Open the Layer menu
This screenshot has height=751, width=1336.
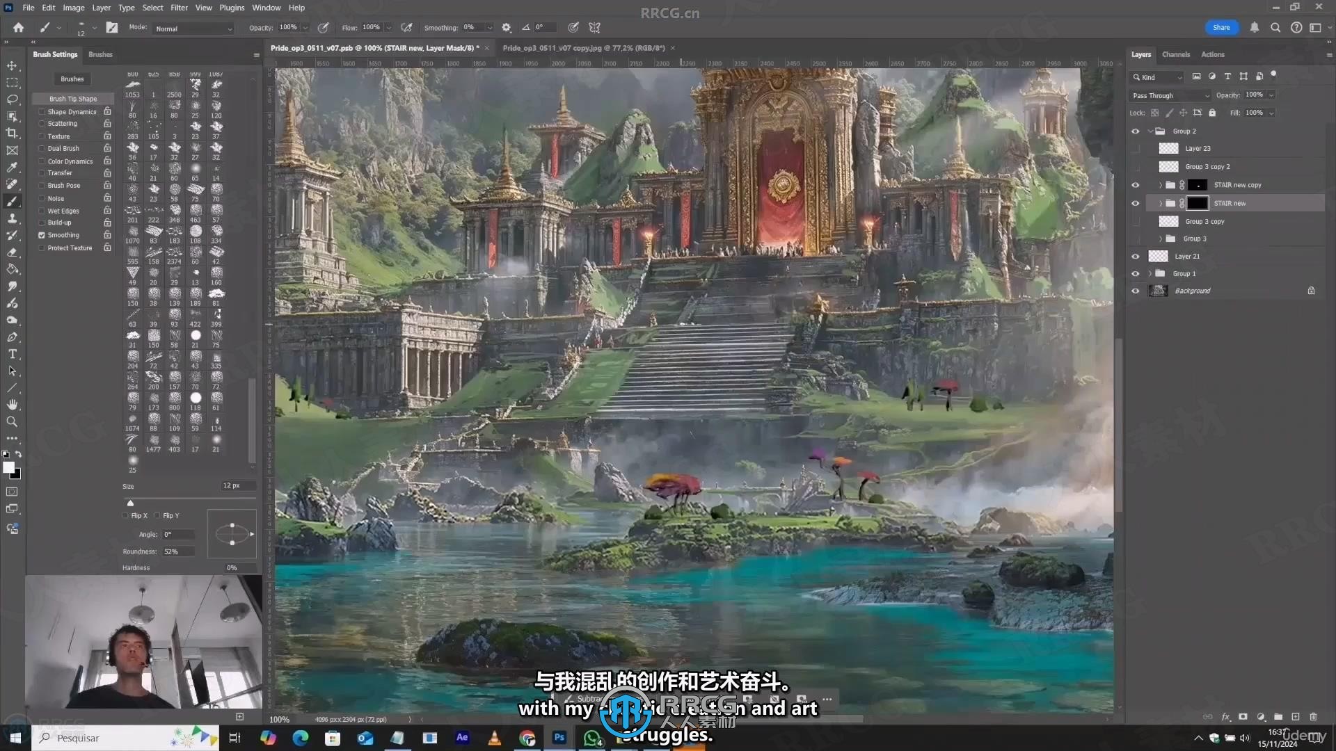tap(102, 8)
